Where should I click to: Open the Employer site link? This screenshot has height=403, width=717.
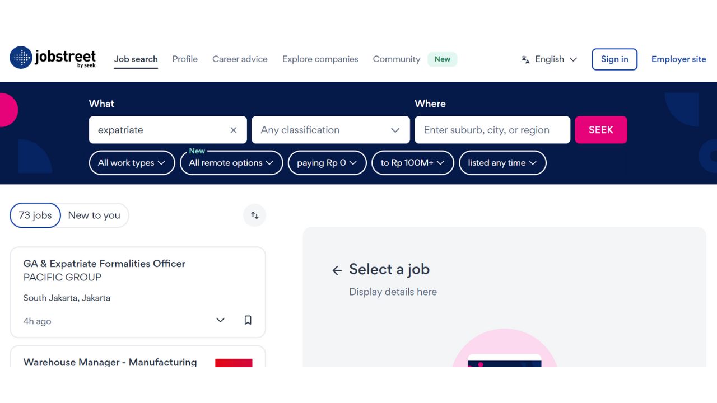tap(678, 59)
